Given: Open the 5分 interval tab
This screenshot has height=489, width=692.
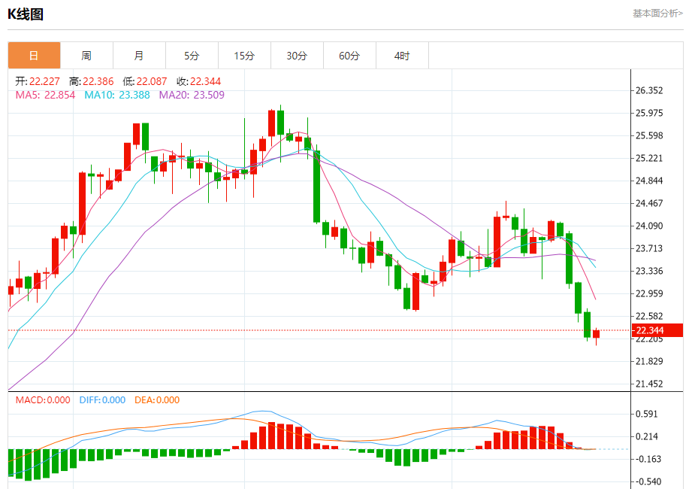Looking at the screenshot, I should pyautogui.click(x=192, y=56).
